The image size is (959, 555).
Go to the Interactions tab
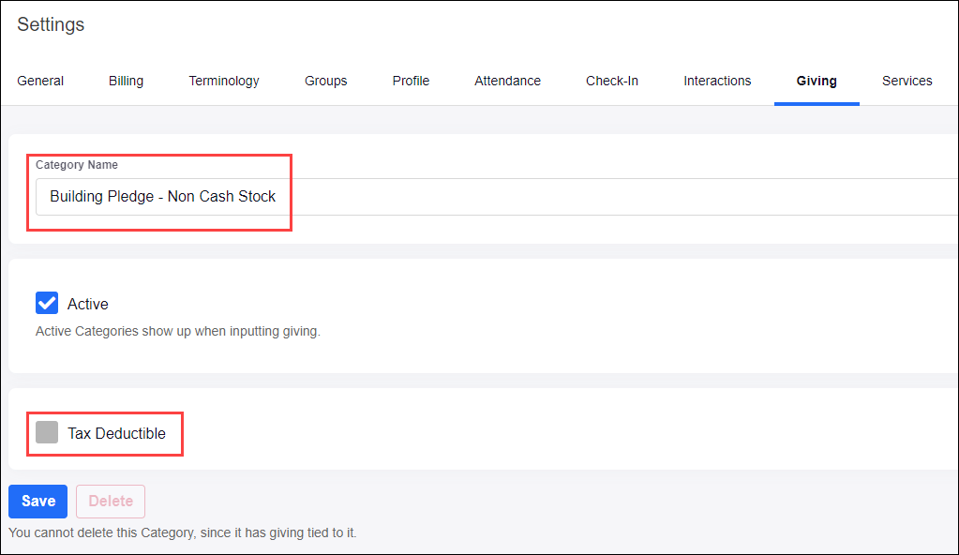click(717, 81)
